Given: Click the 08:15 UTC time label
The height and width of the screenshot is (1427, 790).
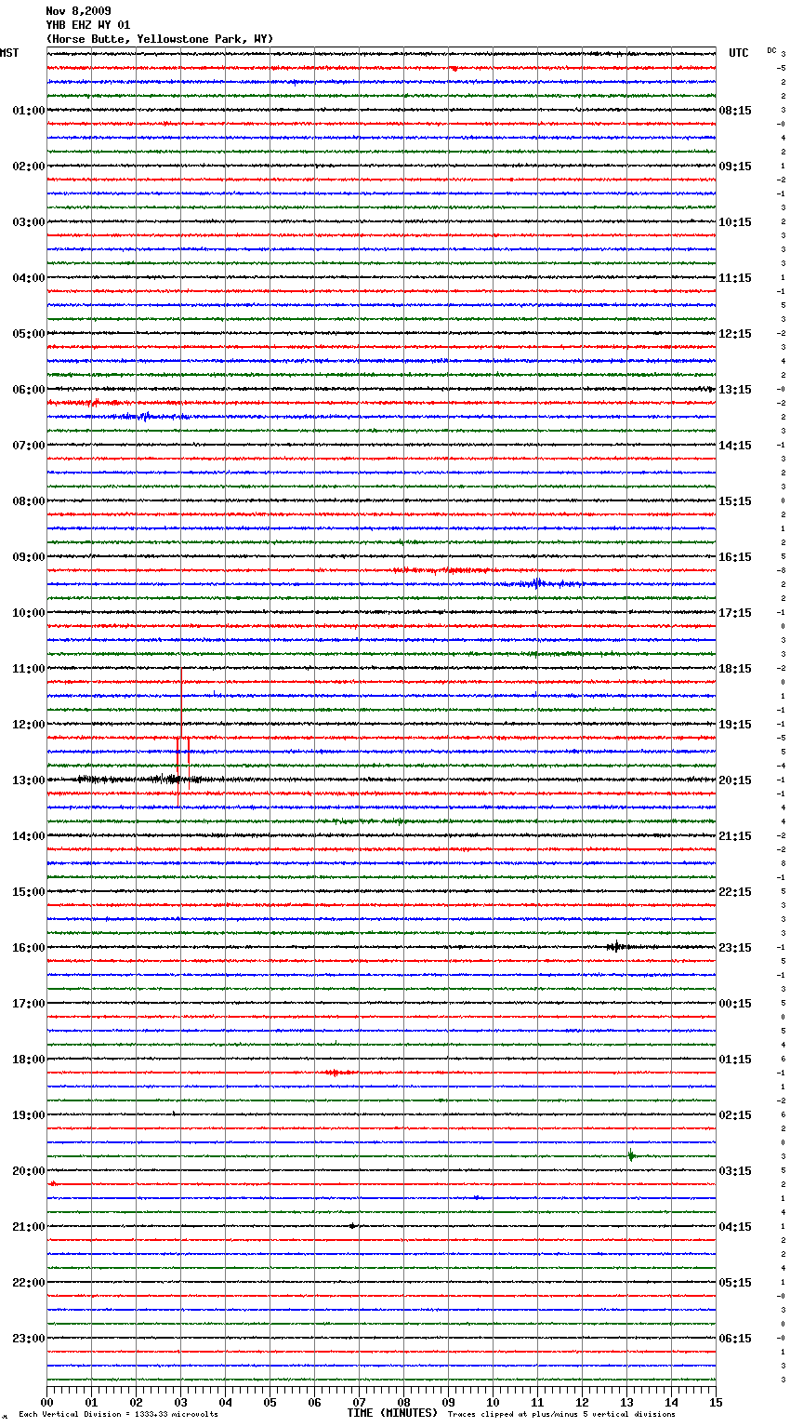Looking at the screenshot, I should coord(735,111).
